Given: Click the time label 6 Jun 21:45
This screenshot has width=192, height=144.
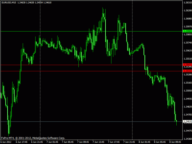Looking at the screenshot, I should point(37,142).
